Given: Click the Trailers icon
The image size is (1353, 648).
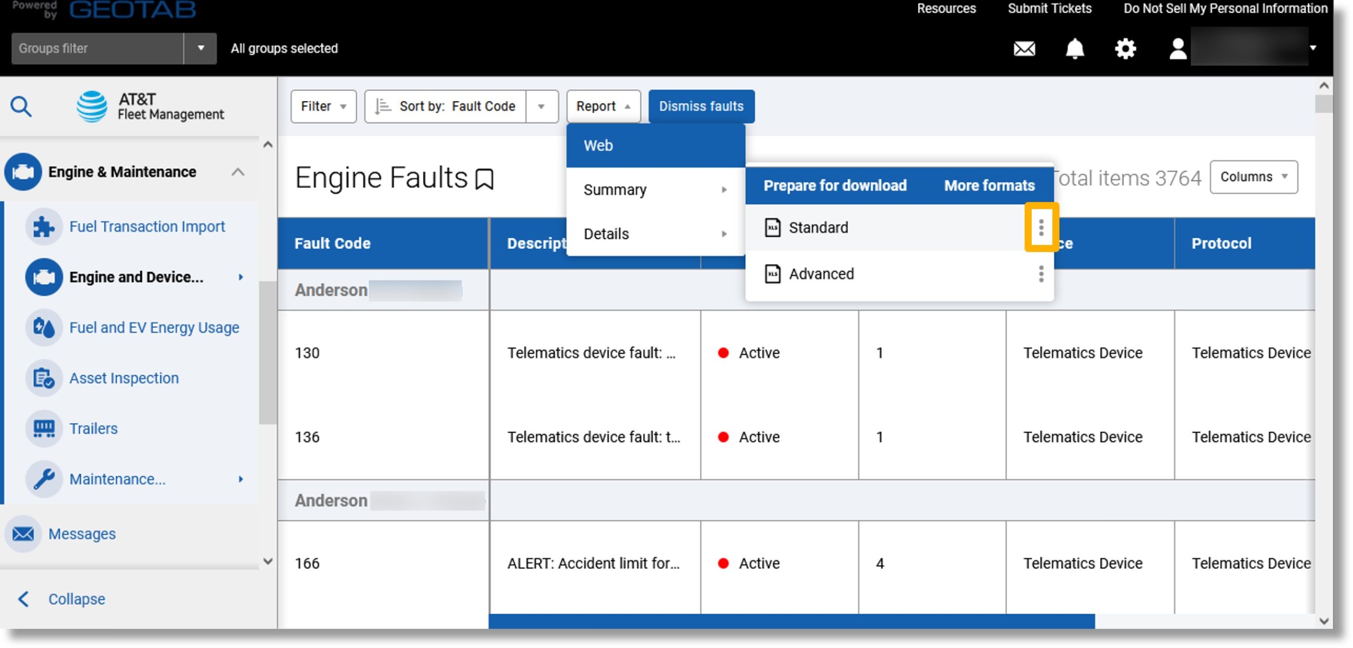Looking at the screenshot, I should coord(44,429).
